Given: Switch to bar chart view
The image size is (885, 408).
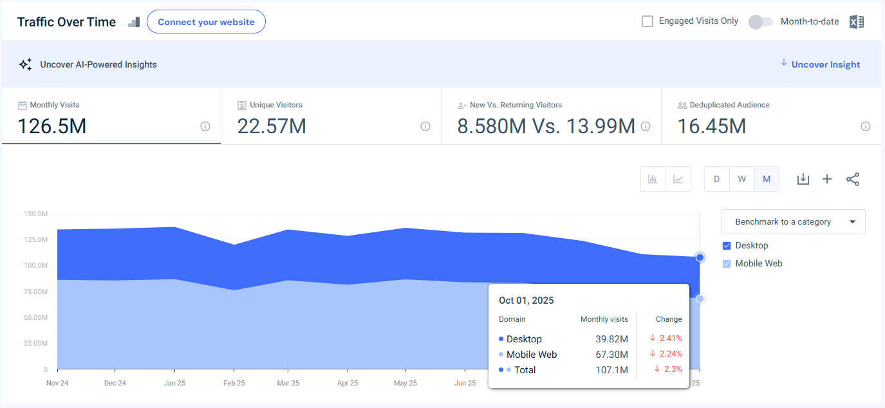Looking at the screenshot, I should (x=653, y=179).
